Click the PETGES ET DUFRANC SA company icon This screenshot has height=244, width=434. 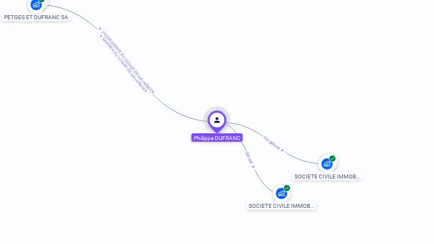click(x=36, y=5)
